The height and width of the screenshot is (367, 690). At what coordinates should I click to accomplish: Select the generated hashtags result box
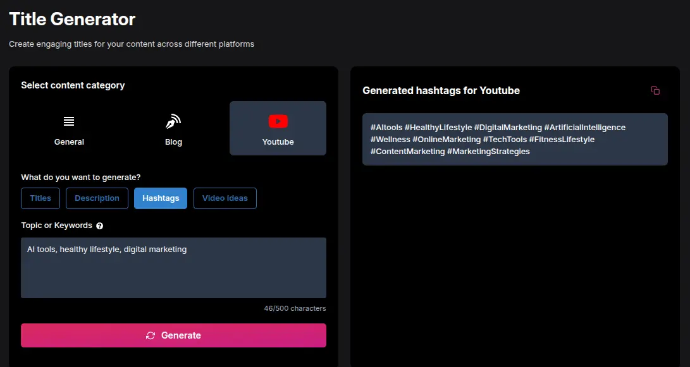[x=515, y=138]
